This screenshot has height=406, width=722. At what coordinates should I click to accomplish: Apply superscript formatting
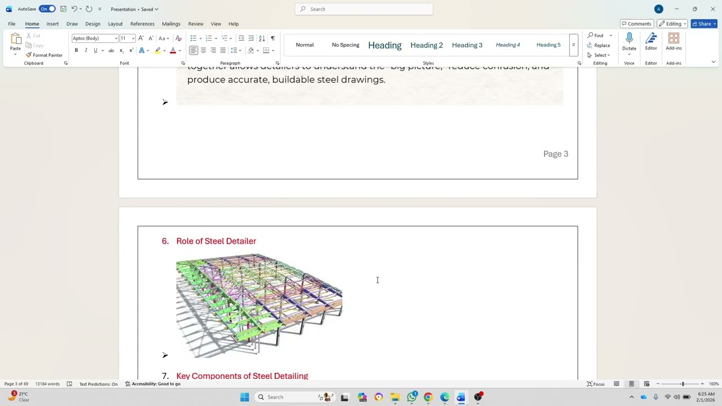click(x=131, y=51)
